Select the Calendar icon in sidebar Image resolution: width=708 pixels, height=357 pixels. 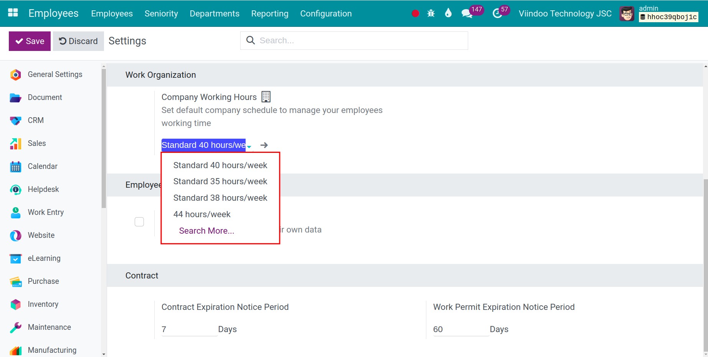point(15,167)
